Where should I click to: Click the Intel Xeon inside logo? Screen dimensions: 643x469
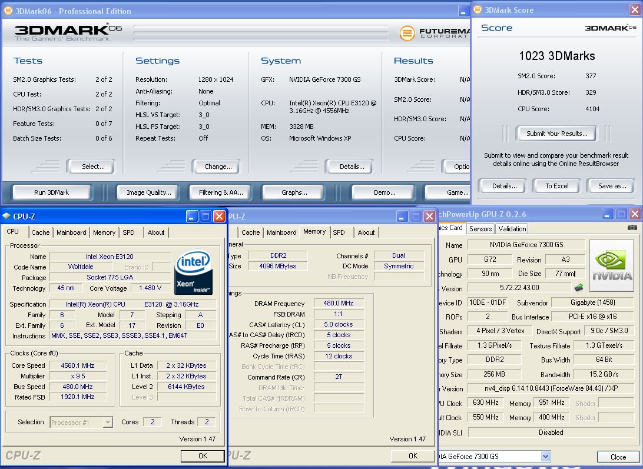(193, 272)
